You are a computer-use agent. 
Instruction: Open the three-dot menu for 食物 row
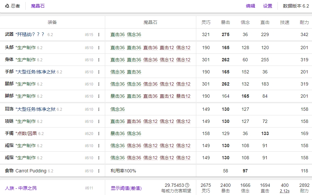coord(99,171)
